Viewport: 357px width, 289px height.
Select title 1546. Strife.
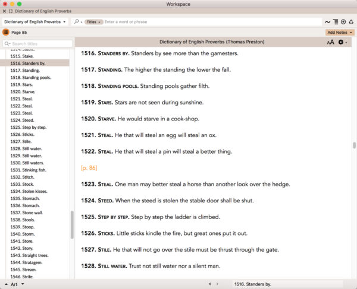pyautogui.click(x=22, y=277)
